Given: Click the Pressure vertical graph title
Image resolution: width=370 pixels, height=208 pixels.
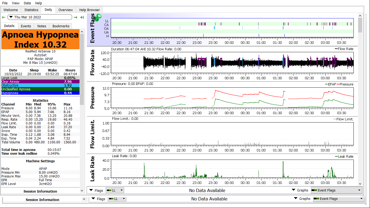Looking at the screenshot, I should pos(93,98).
